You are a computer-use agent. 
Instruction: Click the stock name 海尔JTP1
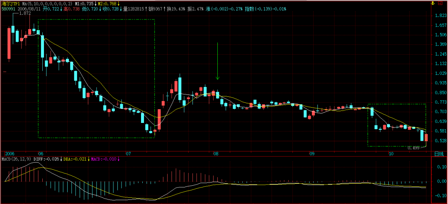[11, 3]
